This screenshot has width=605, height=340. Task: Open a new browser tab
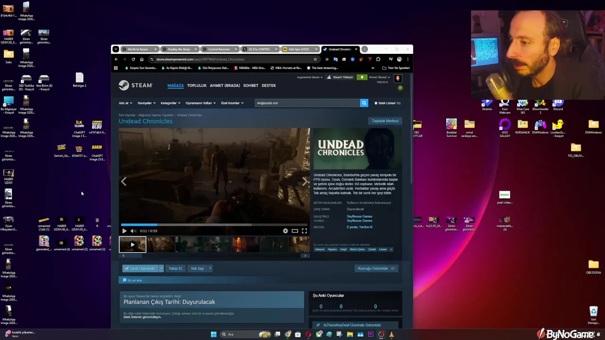click(364, 49)
